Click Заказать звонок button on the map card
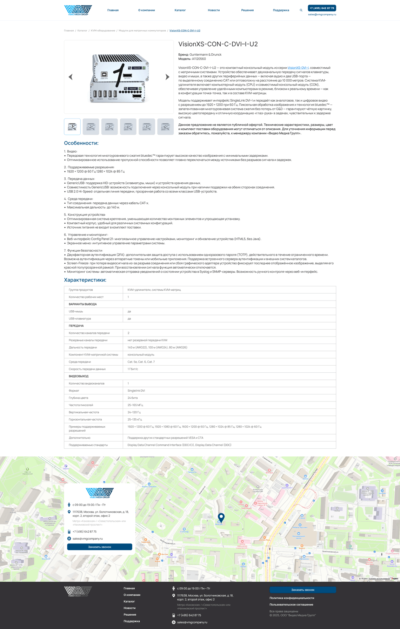400x629 pixels. (x=100, y=547)
